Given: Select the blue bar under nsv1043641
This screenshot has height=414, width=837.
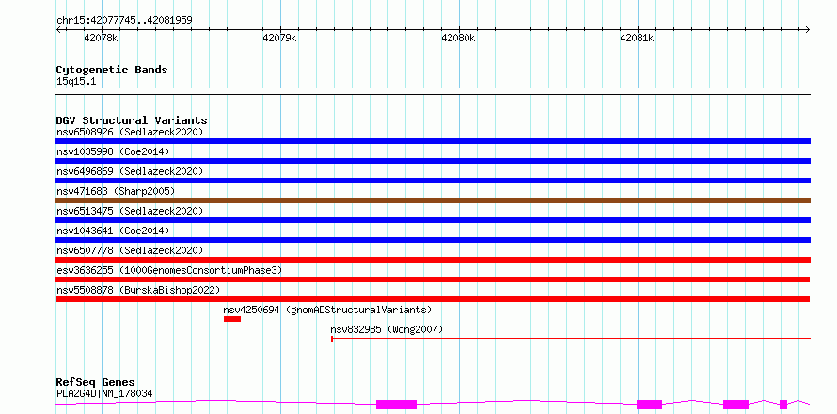Looking at the screenshot, I should pos(433,240).
